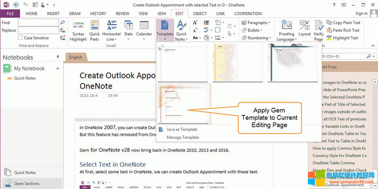Click the magnifier icon beside the Find box

62,23
